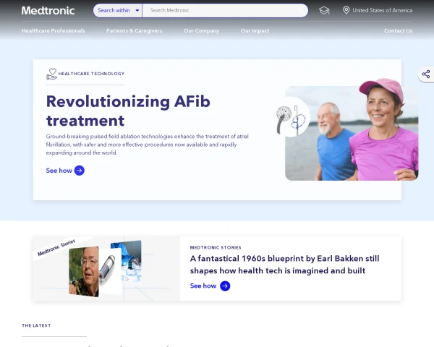Click the arrow circle in Medtronic Stories card

tap(225, 286)
